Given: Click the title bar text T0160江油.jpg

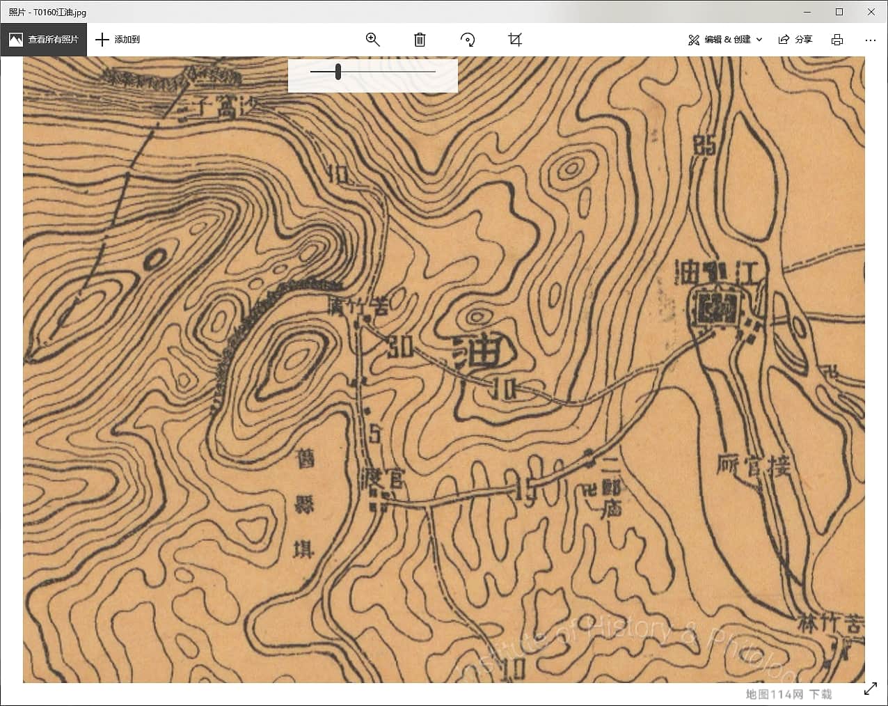Looking at the screenshot, I should pos(47,12).
